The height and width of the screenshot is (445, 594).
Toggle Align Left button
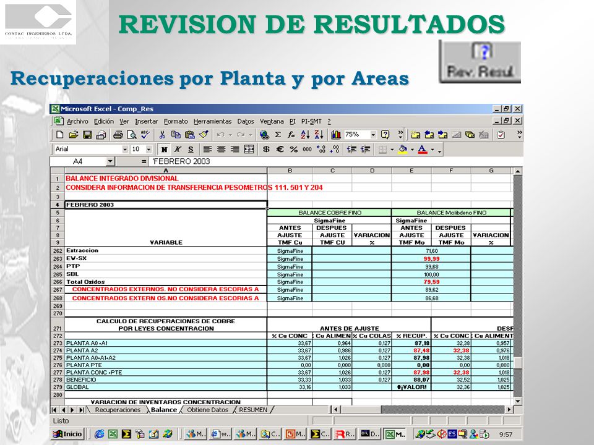208,149
